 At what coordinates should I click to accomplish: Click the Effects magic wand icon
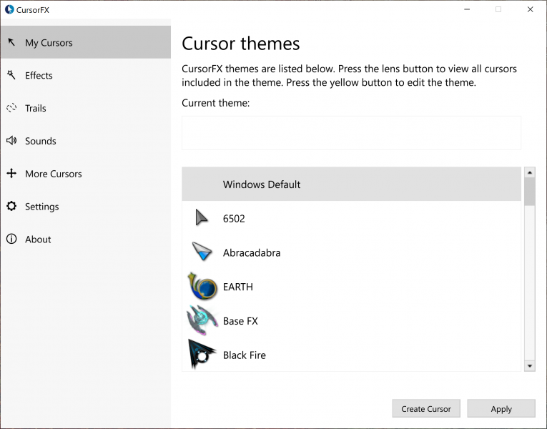click(11, 74)
